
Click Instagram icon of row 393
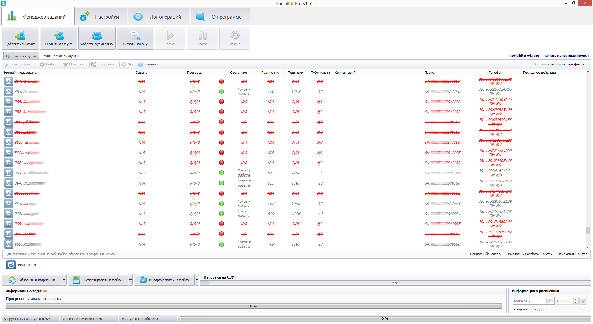click(9, 173)
